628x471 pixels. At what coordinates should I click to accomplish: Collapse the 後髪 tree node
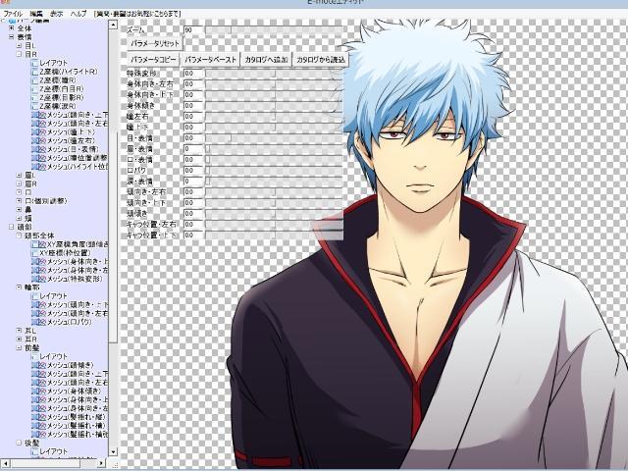19,443
